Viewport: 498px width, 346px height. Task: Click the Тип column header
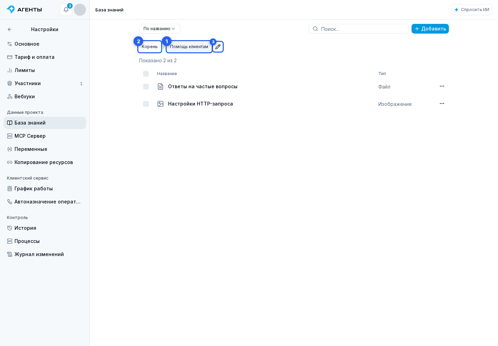click(382, 74)
